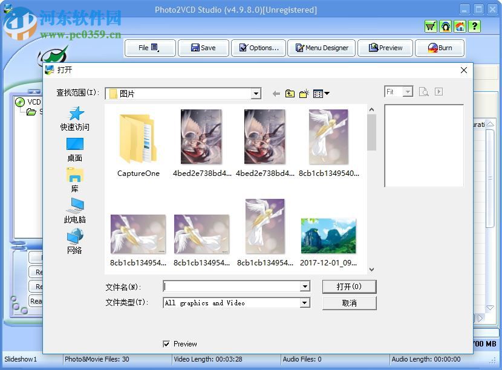This screenshot has height=370, width=502.
Task: Toggle the Preview checkbox
Action: (166, 343)
